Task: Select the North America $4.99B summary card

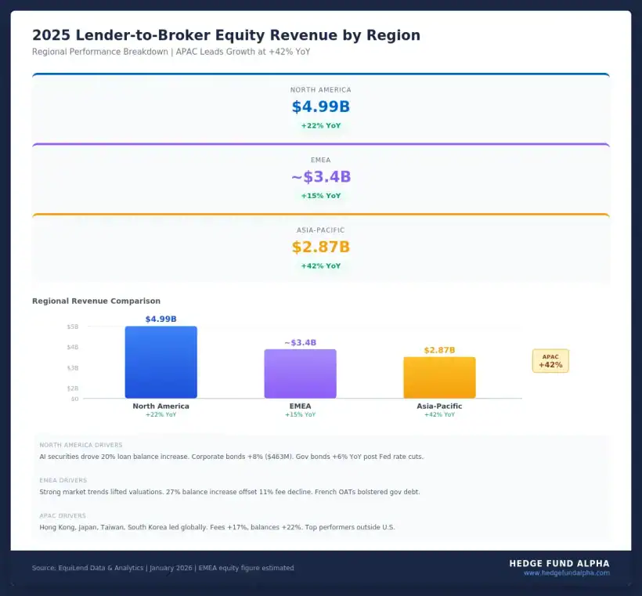Action: click(x=321, y=107)
